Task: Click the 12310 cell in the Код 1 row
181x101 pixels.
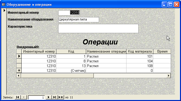Action: click(x=39, y=56)
